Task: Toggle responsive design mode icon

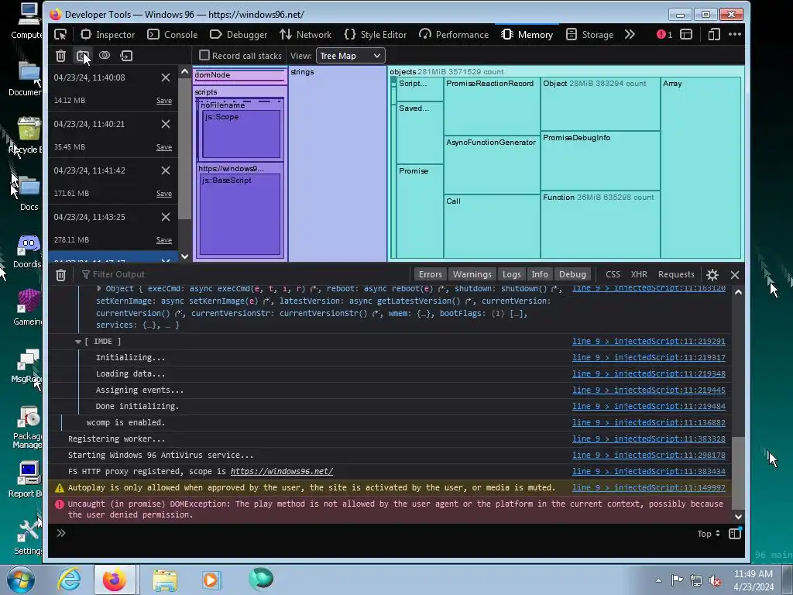Action: [713, 34]
